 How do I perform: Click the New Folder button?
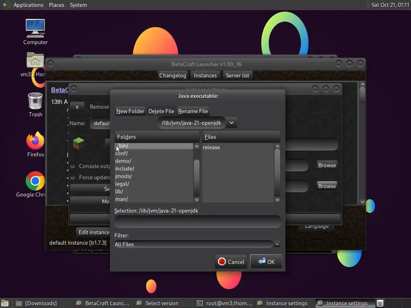coord(130,111)
